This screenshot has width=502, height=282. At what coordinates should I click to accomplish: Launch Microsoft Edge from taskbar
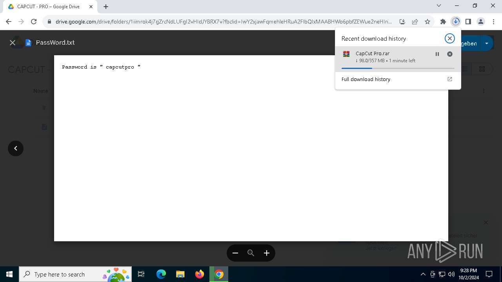tap(161, 274)
